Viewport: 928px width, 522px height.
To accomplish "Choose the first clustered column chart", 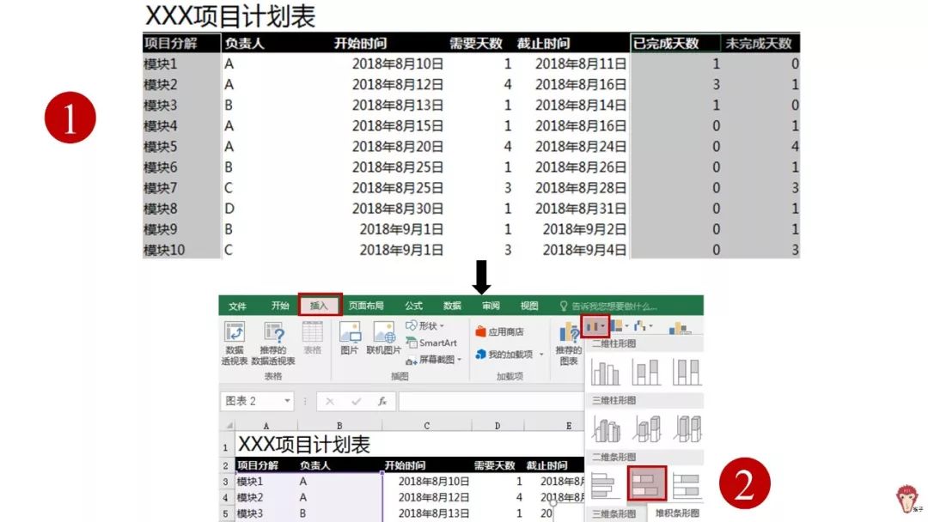I will click(x=604, y=372).
